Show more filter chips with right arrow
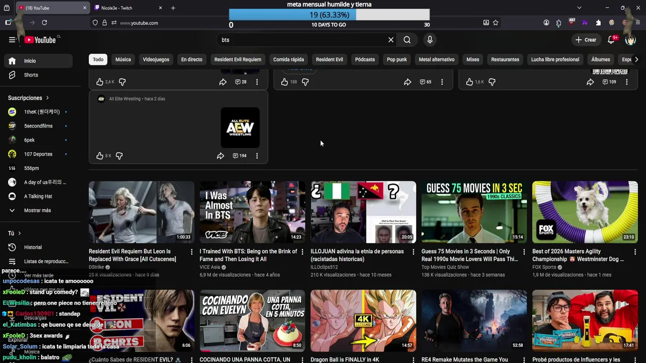The image size is (646, 363). [x=636, y=59]
